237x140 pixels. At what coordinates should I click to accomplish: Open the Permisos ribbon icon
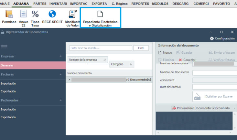click(9, 16)
